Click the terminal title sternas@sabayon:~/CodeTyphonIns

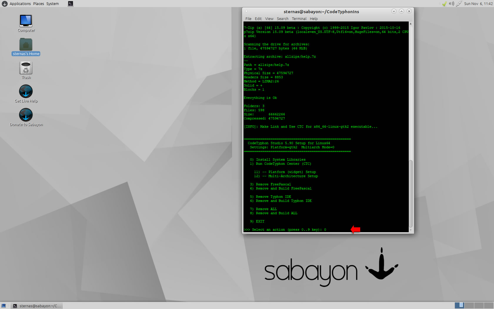pyautogui.click(x=321, y=12)
